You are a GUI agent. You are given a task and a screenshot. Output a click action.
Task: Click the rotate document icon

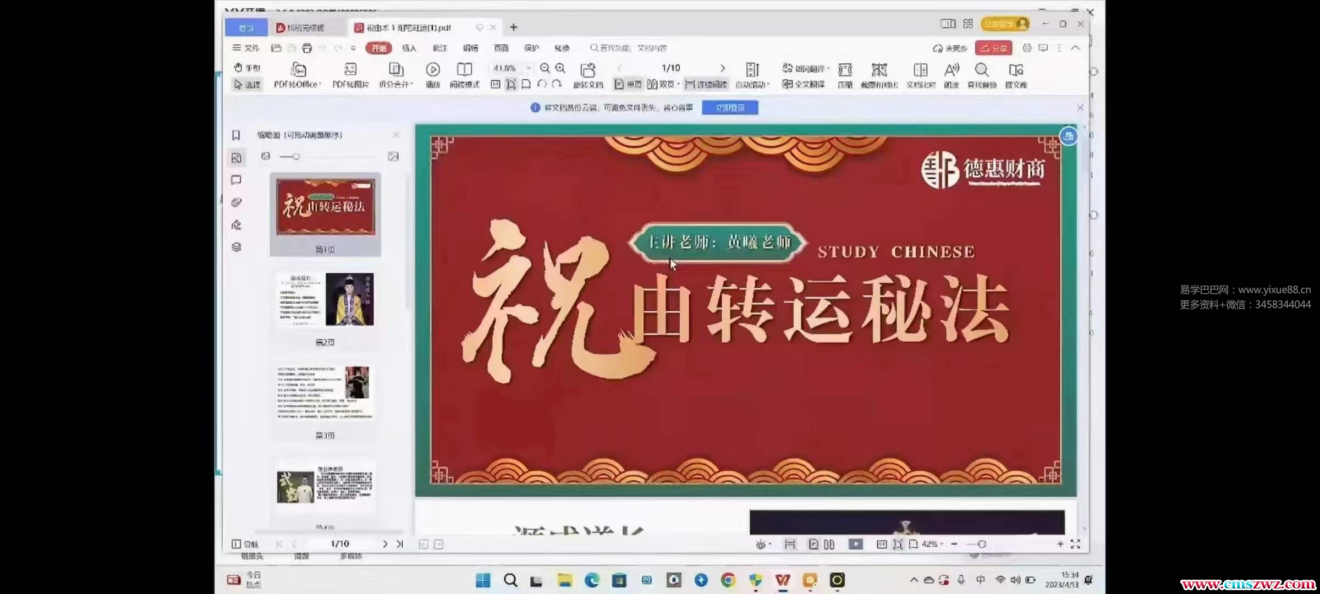pos(588,70)
